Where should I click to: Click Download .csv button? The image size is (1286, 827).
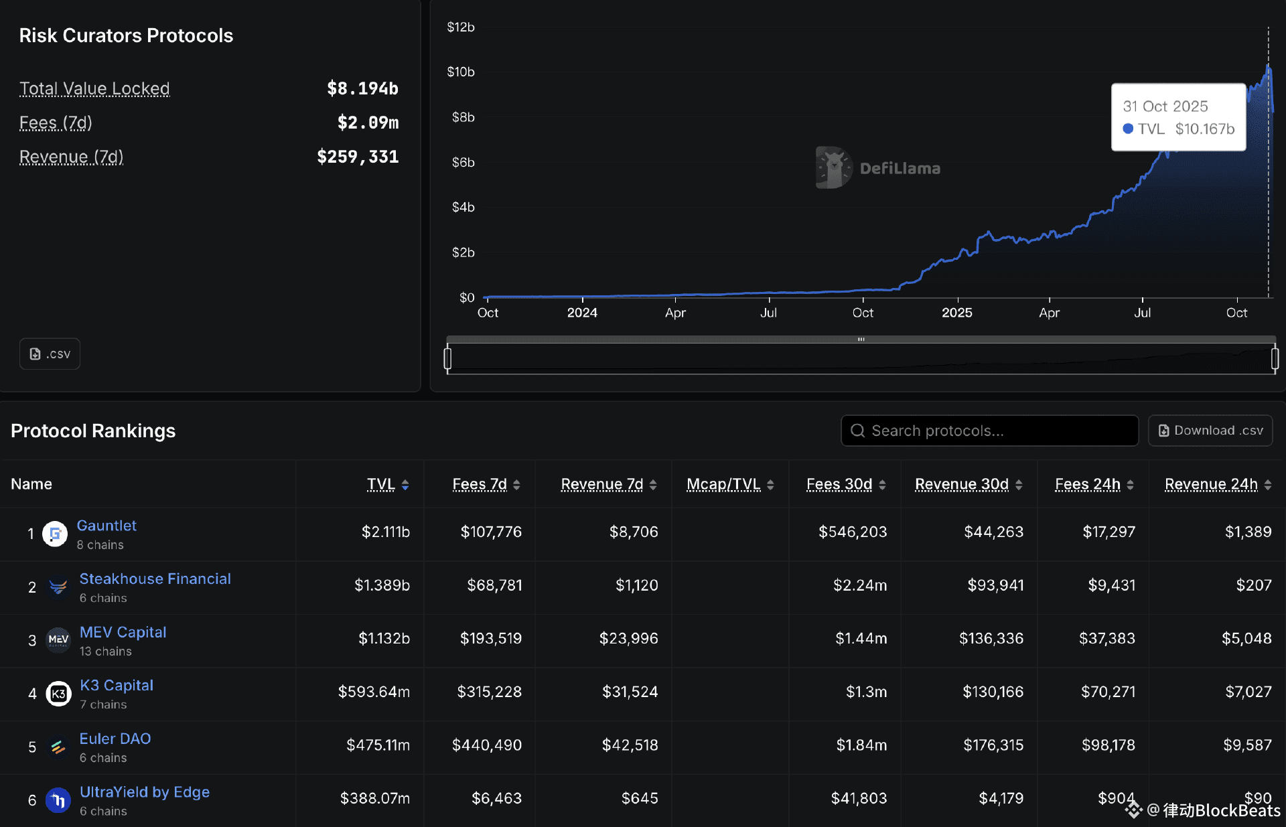[x=1210, y=431]
